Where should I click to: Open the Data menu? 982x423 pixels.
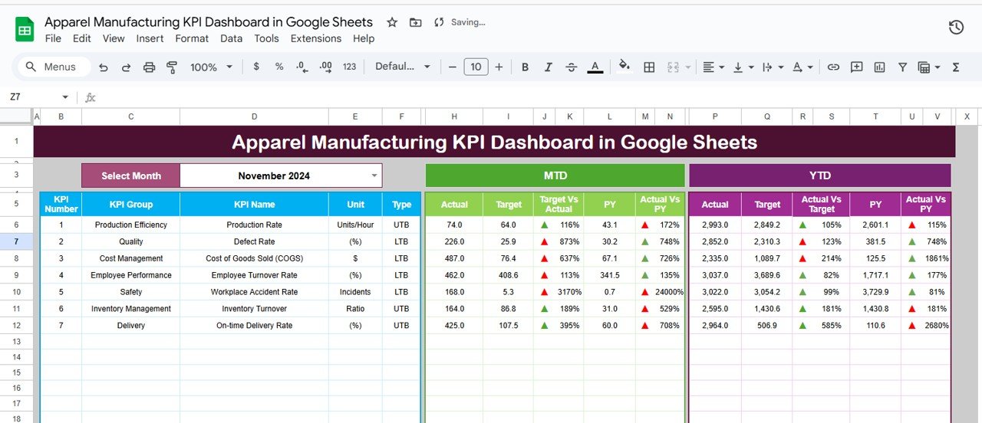(231, 38)
